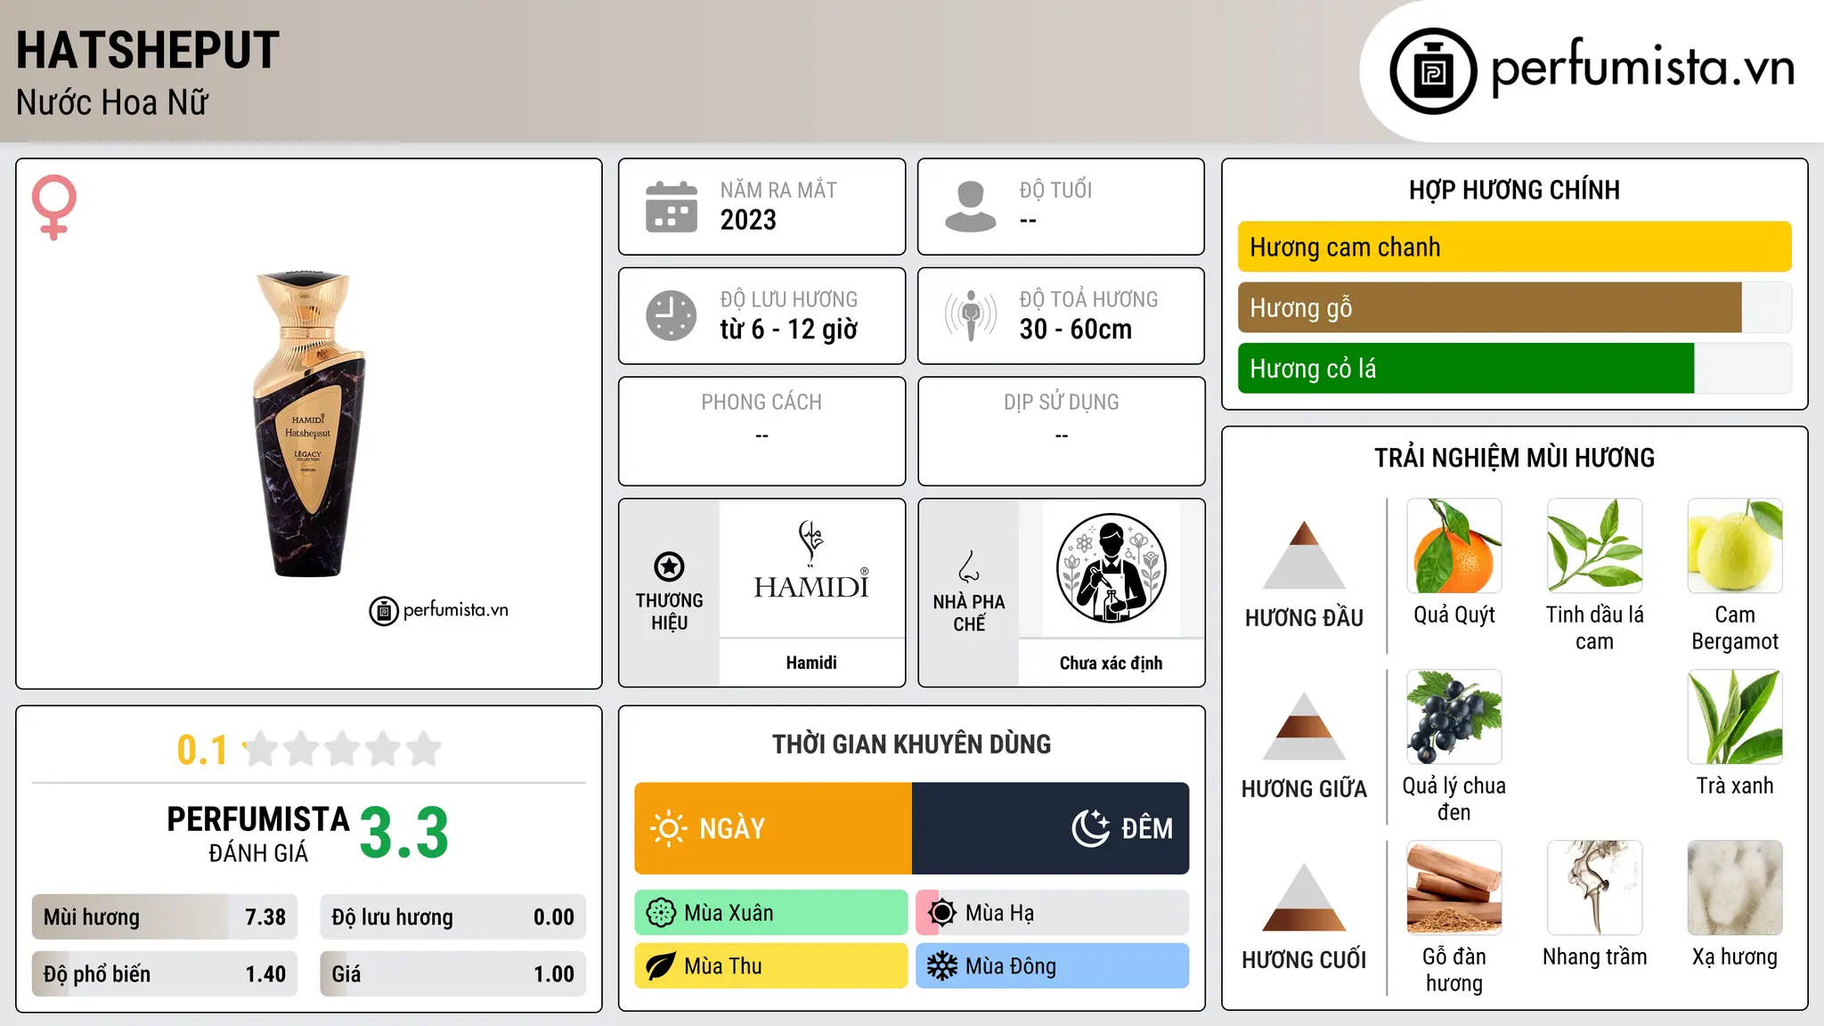Click the calendar icon beside Năm ra mắt

pyautogui.click(x=672, y=207)
